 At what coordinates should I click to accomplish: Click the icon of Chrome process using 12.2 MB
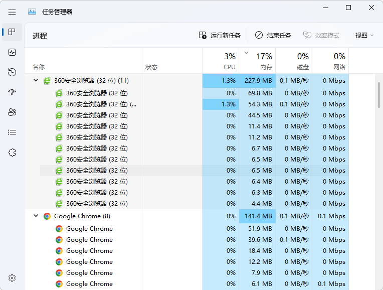[59, 261]
